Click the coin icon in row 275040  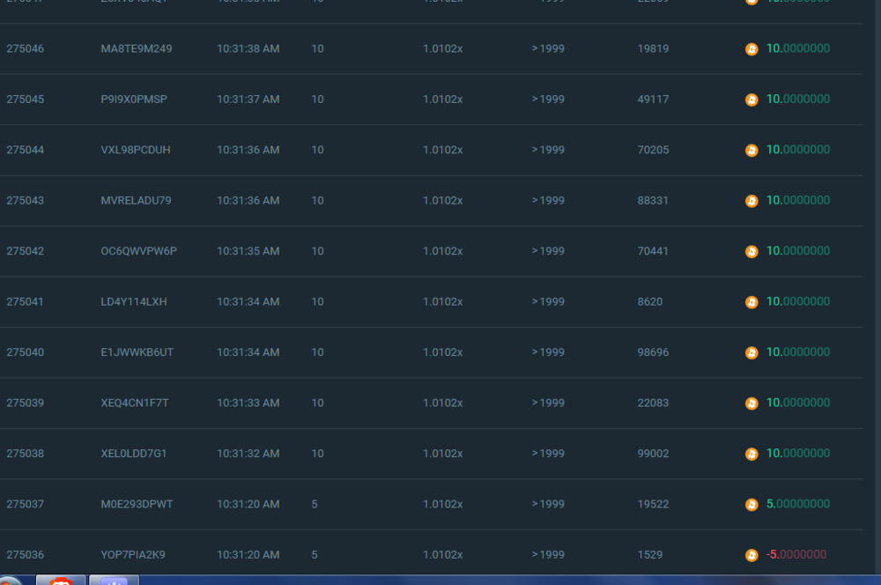[751, 353]
